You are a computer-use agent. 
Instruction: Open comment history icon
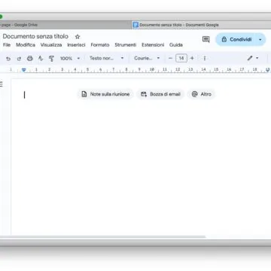coord(206,39)
